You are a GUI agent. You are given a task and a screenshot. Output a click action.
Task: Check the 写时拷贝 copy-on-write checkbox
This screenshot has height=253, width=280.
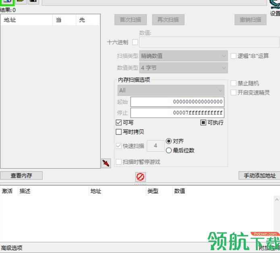coord(119,132)
